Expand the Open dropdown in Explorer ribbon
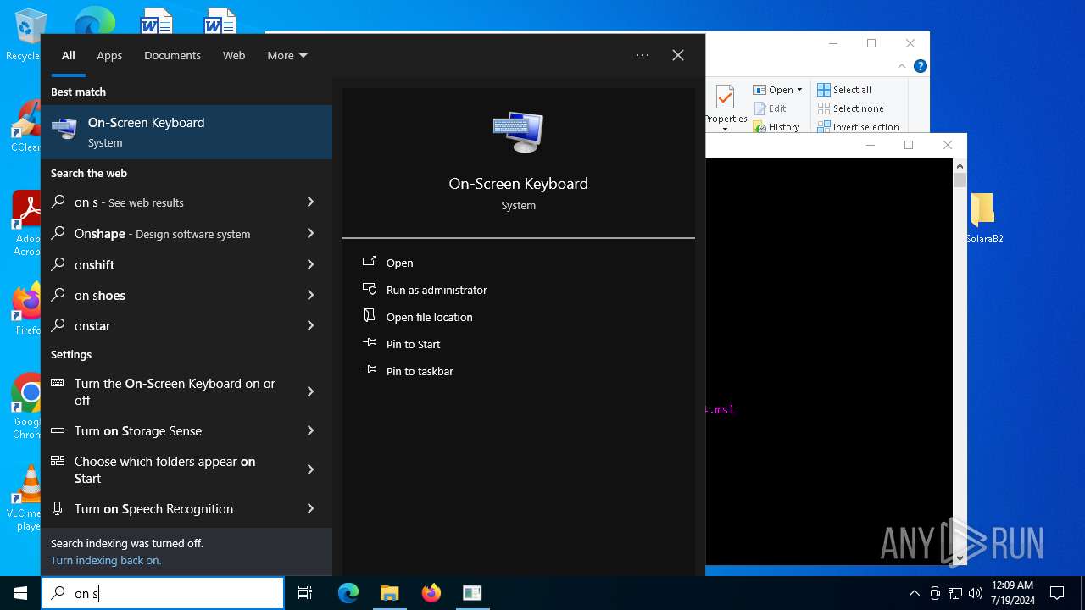Image resolution: width=1085 pixels, height=610 pixels. tap(778, 90)
